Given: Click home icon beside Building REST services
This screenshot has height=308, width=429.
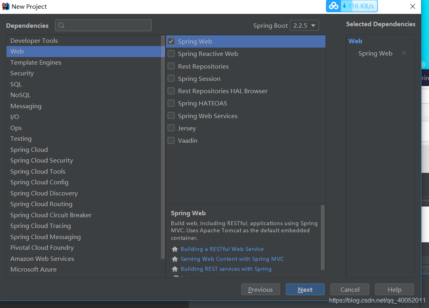Looking at the screenshot, I should (x=175, y=269).
